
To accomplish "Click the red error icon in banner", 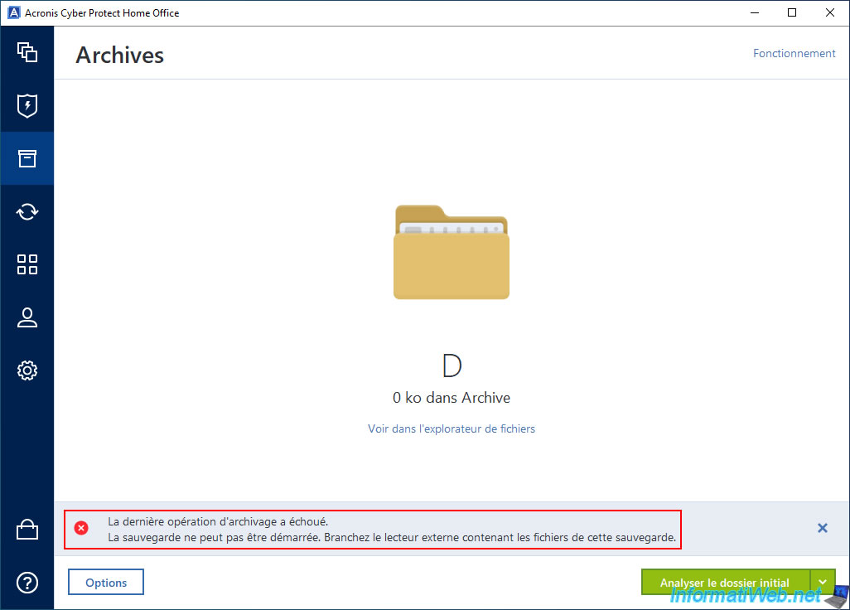I will pos(81,528).
